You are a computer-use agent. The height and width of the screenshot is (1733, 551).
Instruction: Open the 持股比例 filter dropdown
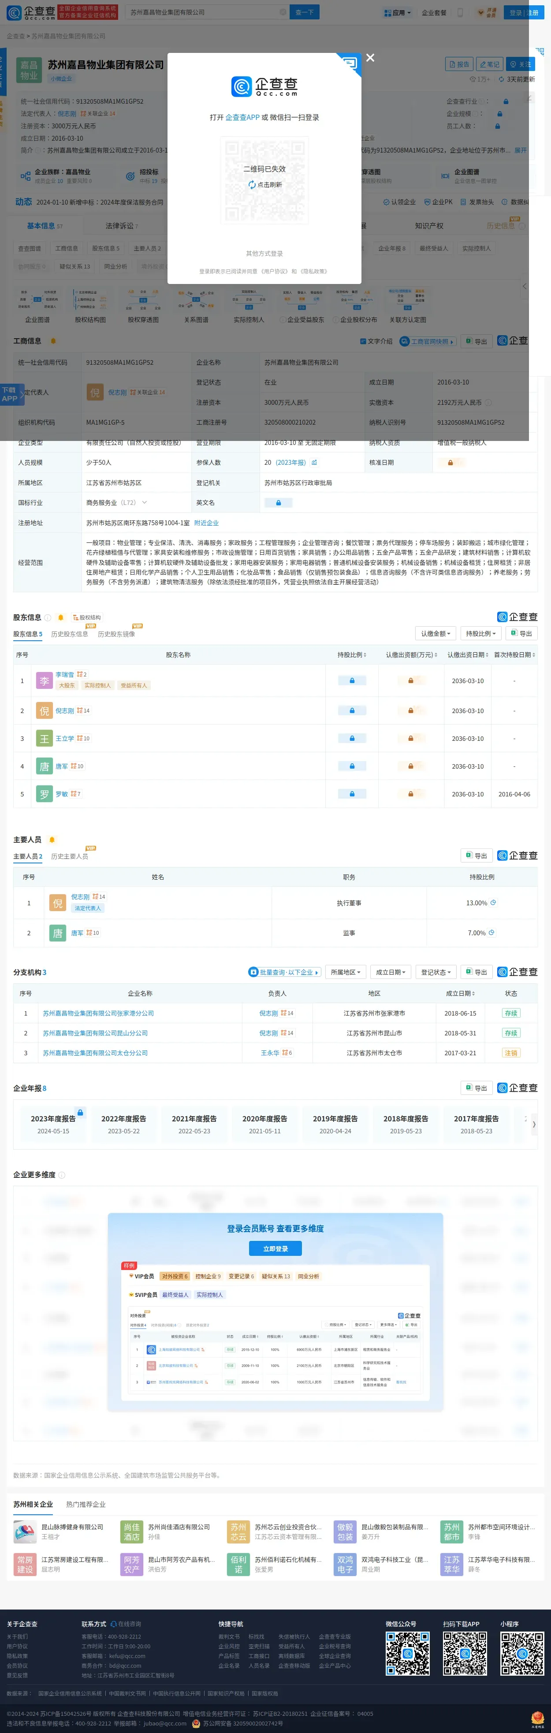[x=481, y=633]
